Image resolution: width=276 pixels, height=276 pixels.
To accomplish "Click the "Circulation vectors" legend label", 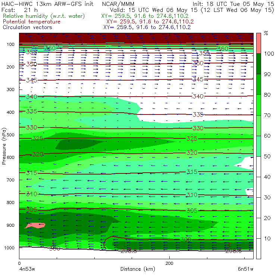I will coord(27,27).
